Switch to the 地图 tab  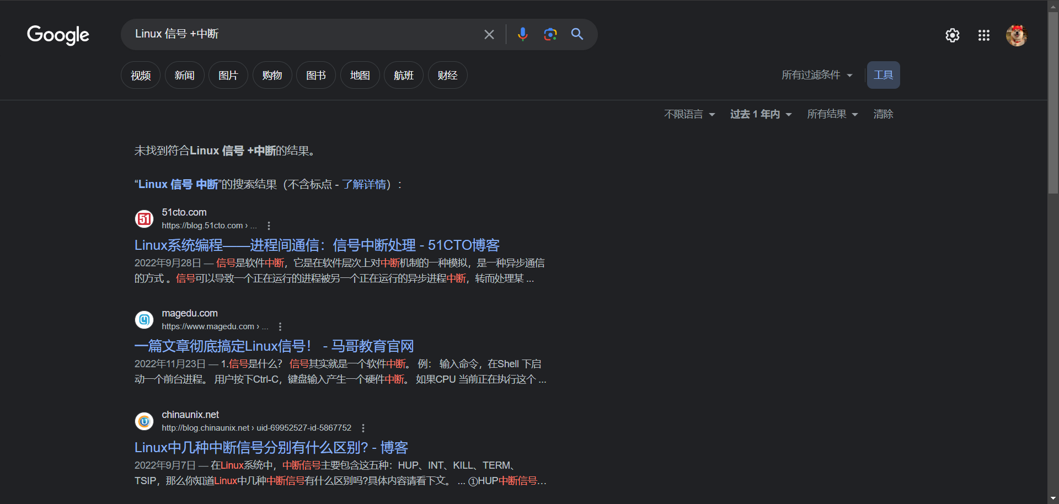coord(360,75)
